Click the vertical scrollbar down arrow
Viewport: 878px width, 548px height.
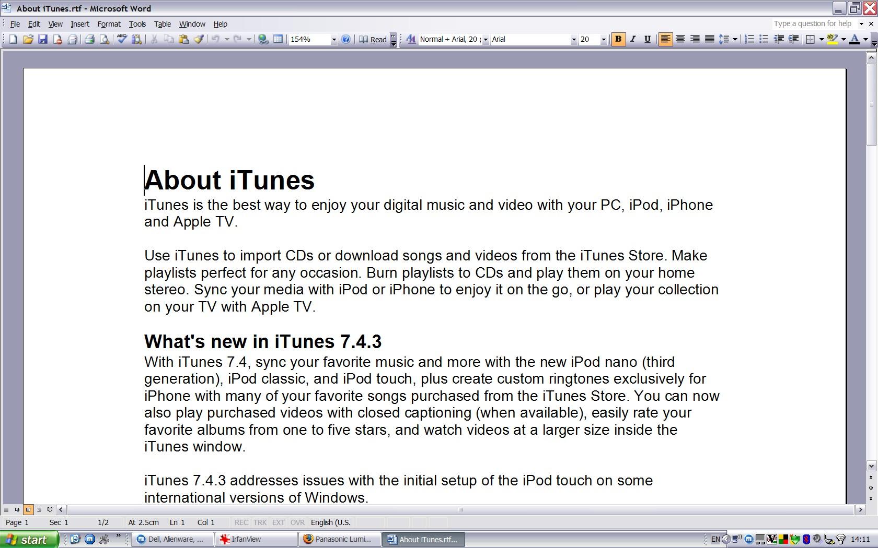coord(871,466)
